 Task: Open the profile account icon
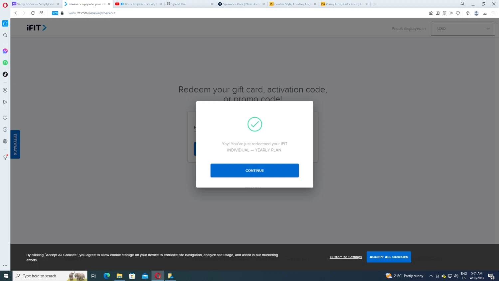point(476,13)
